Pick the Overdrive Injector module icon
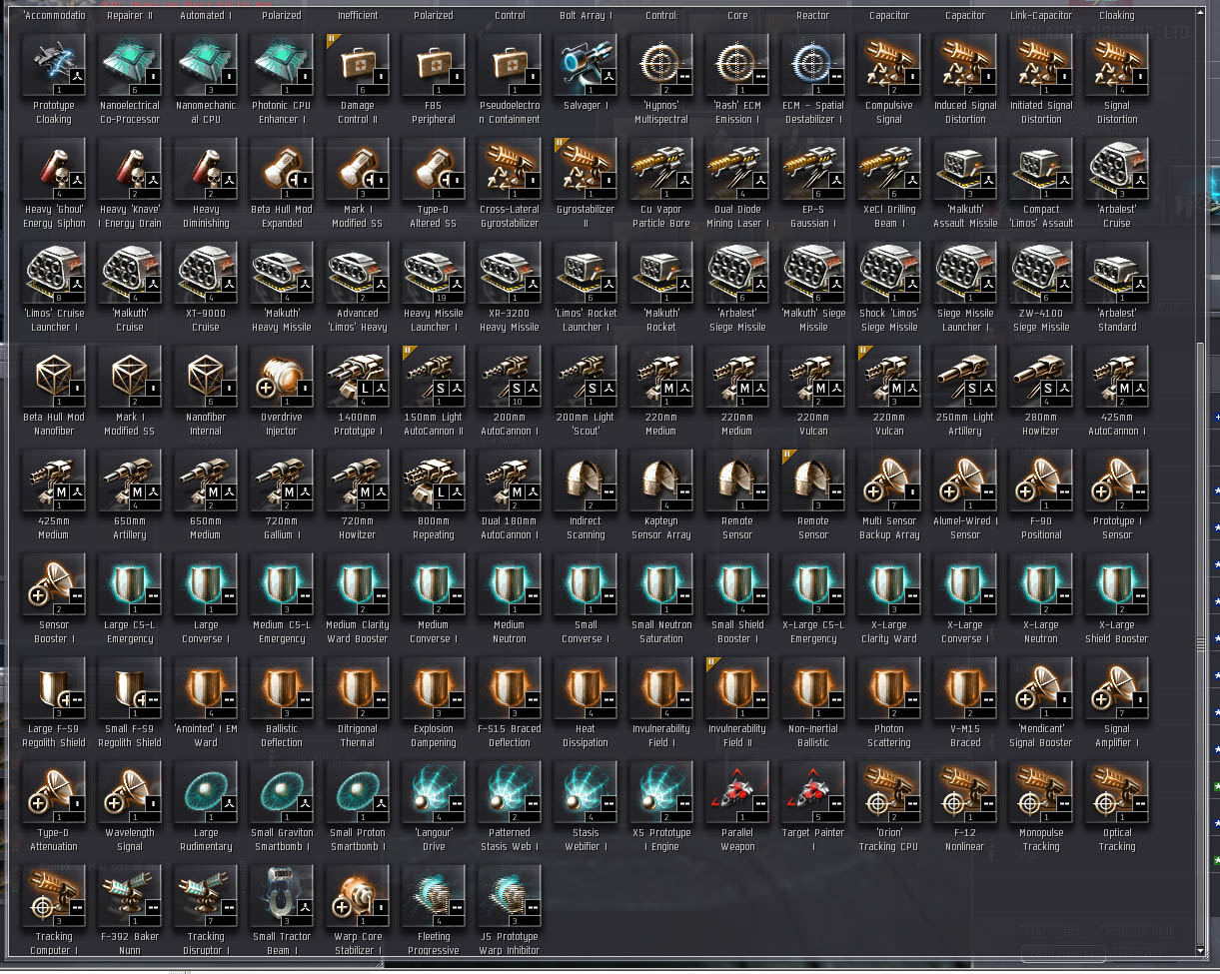 (x=282, y=378)
